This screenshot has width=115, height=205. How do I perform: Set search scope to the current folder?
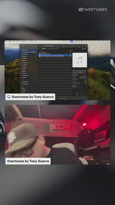53,49
